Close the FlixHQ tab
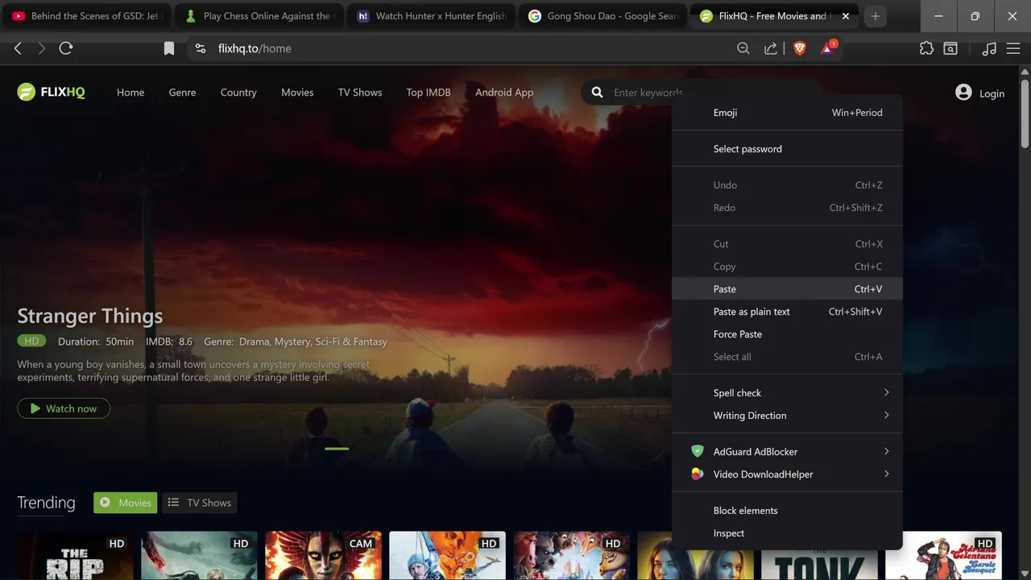 [x=846, y=16]
